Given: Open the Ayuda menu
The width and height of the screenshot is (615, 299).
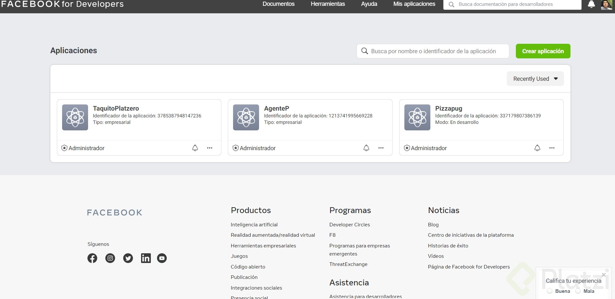Looking at the screenshot, I should pos(369,4).
